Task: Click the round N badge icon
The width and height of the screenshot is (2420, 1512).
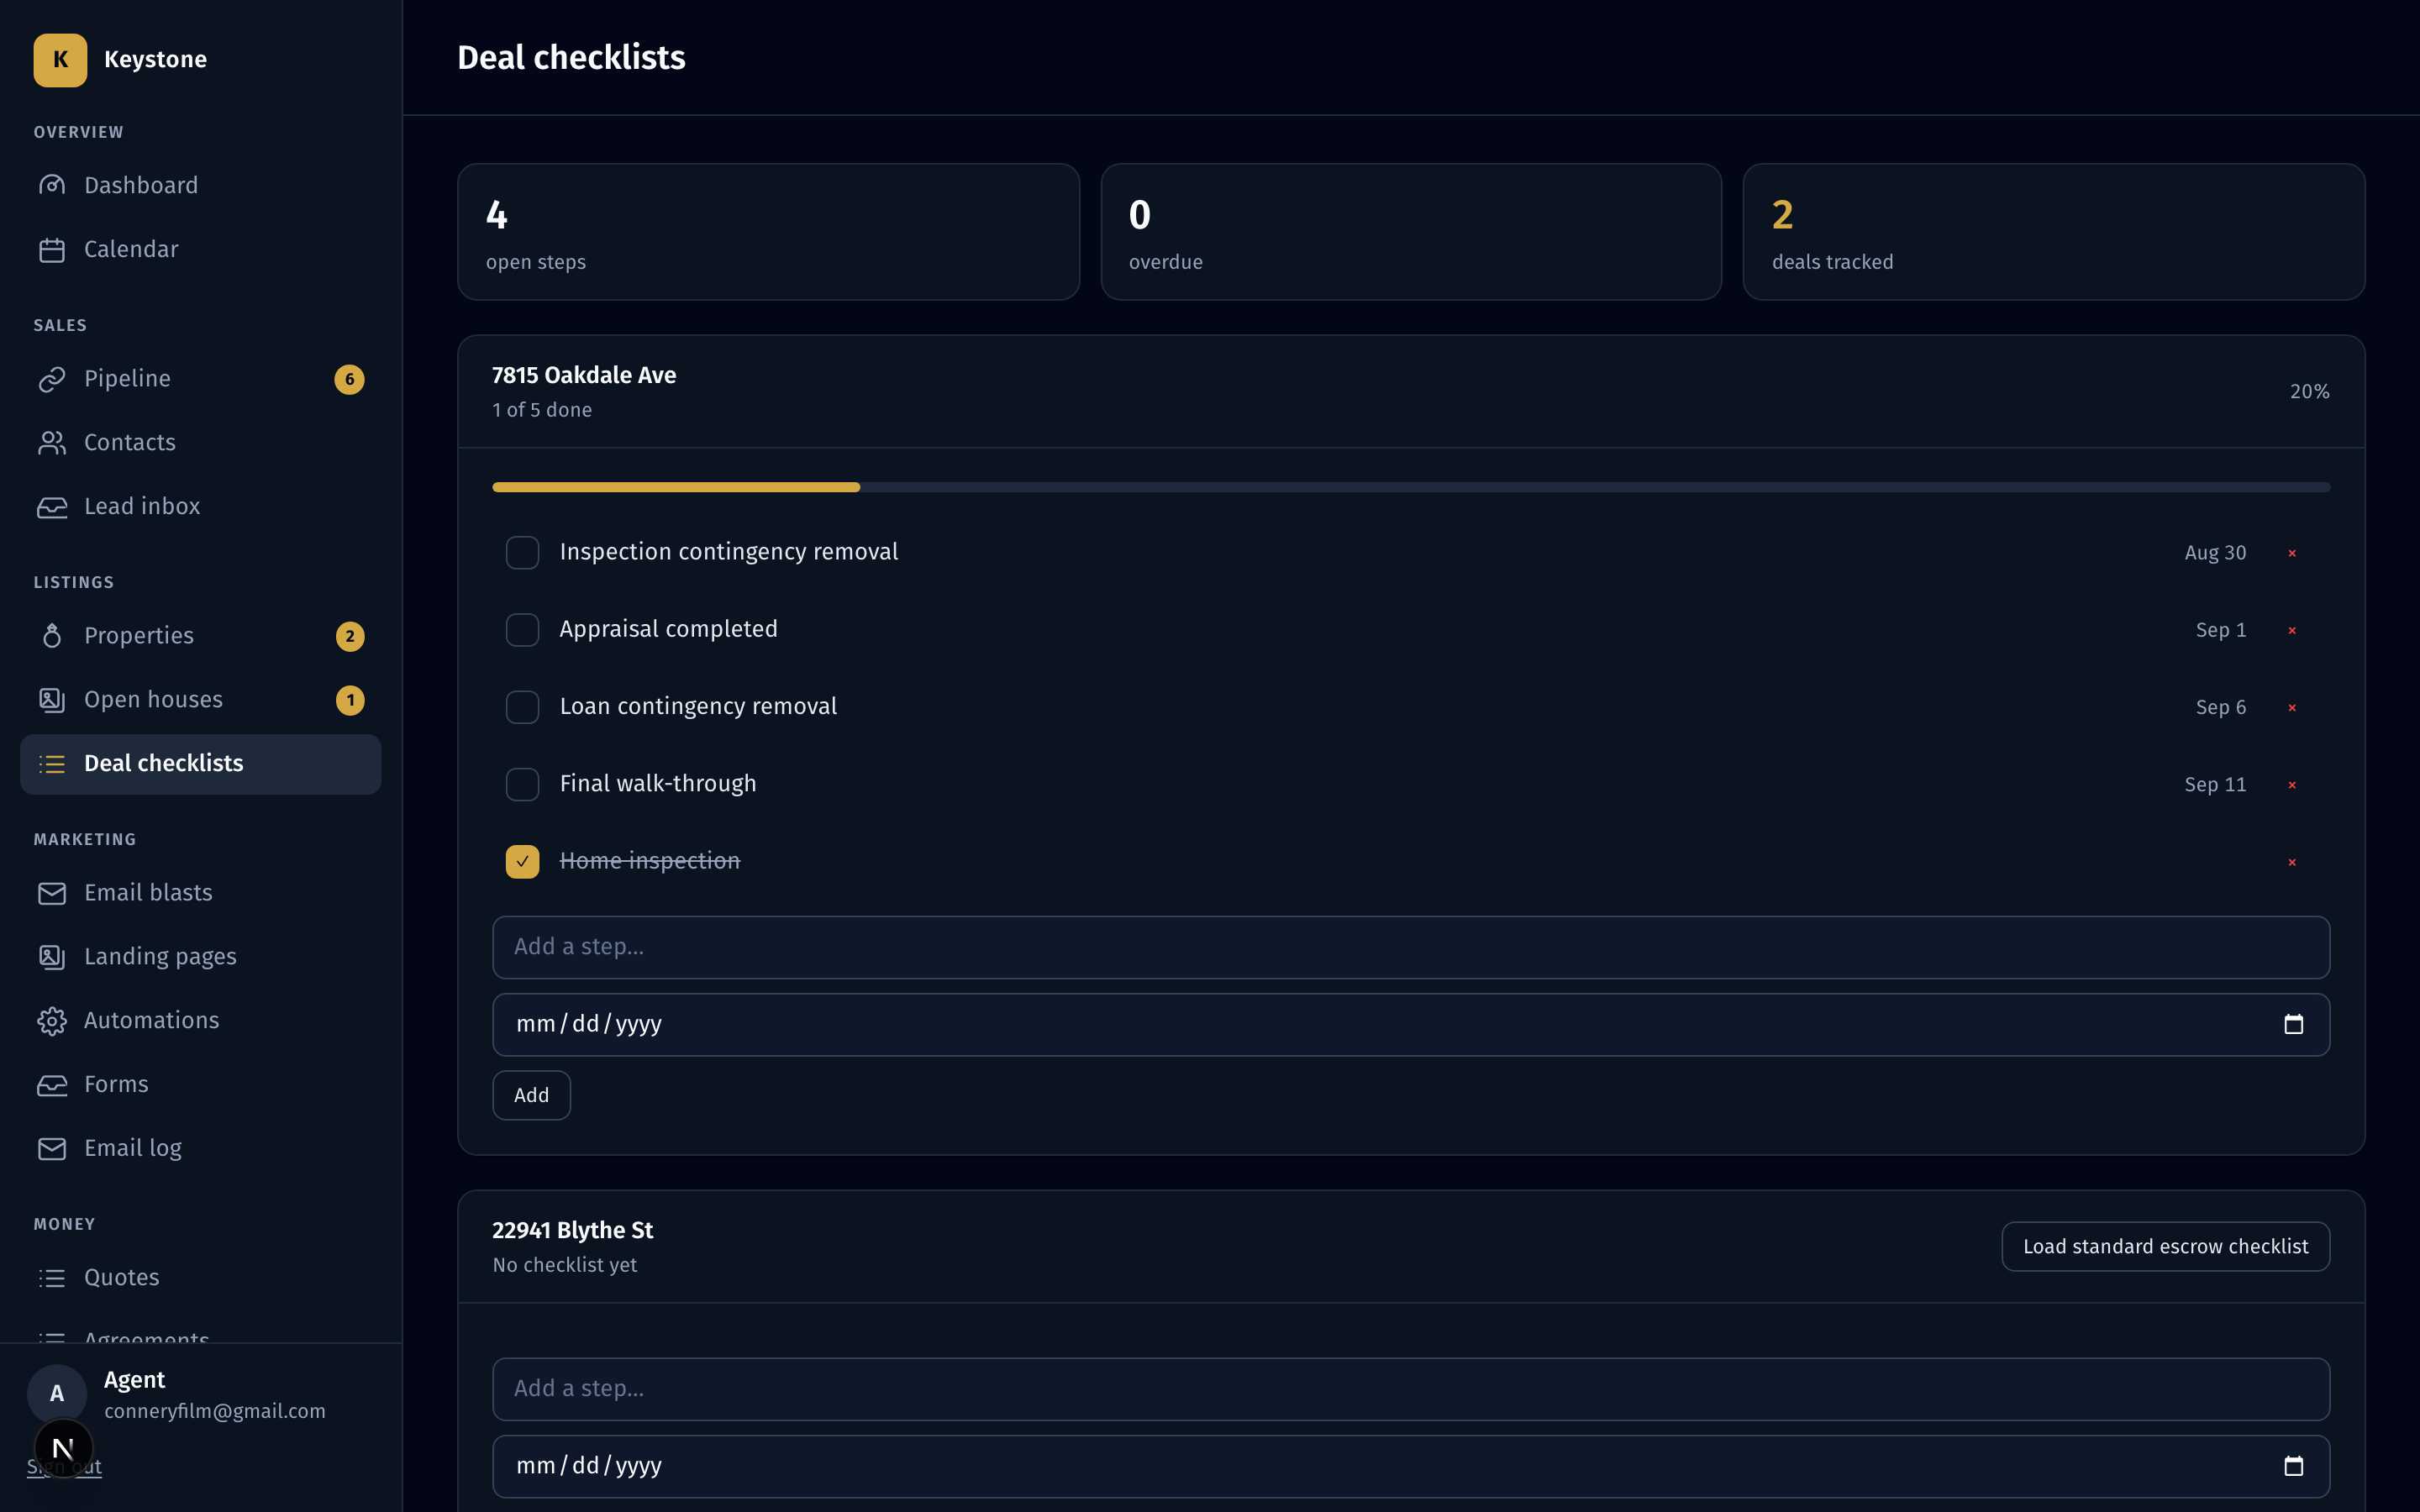Action: click(x=63, y=1448)
